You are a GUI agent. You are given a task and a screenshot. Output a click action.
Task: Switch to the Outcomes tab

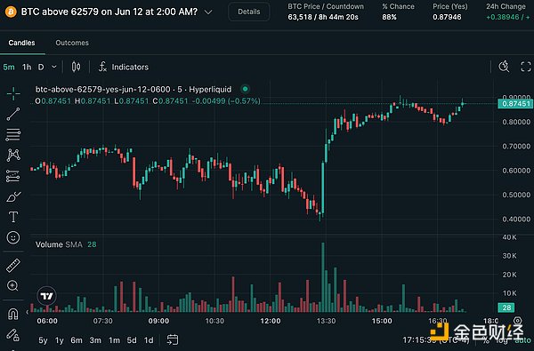click(72, 43)
